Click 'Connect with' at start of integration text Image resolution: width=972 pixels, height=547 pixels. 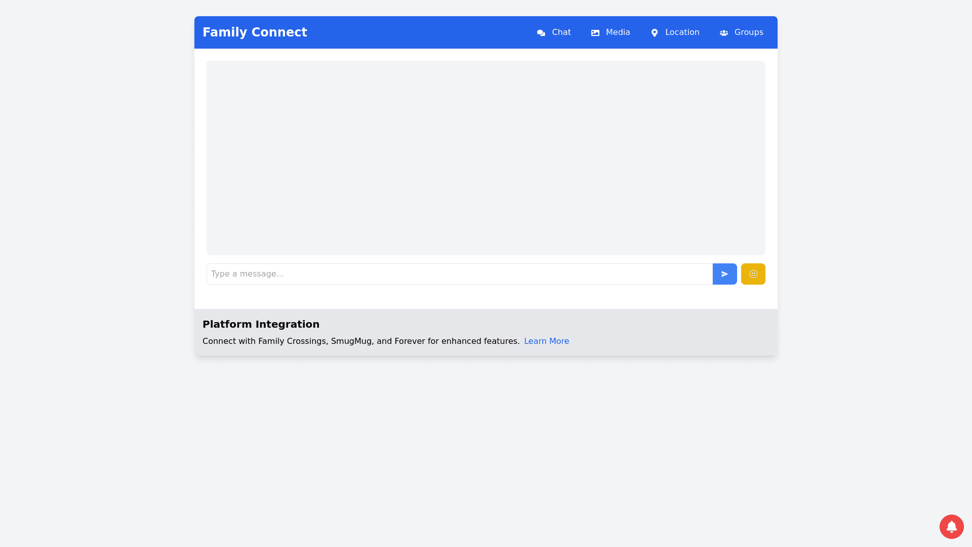pos(229,341)
